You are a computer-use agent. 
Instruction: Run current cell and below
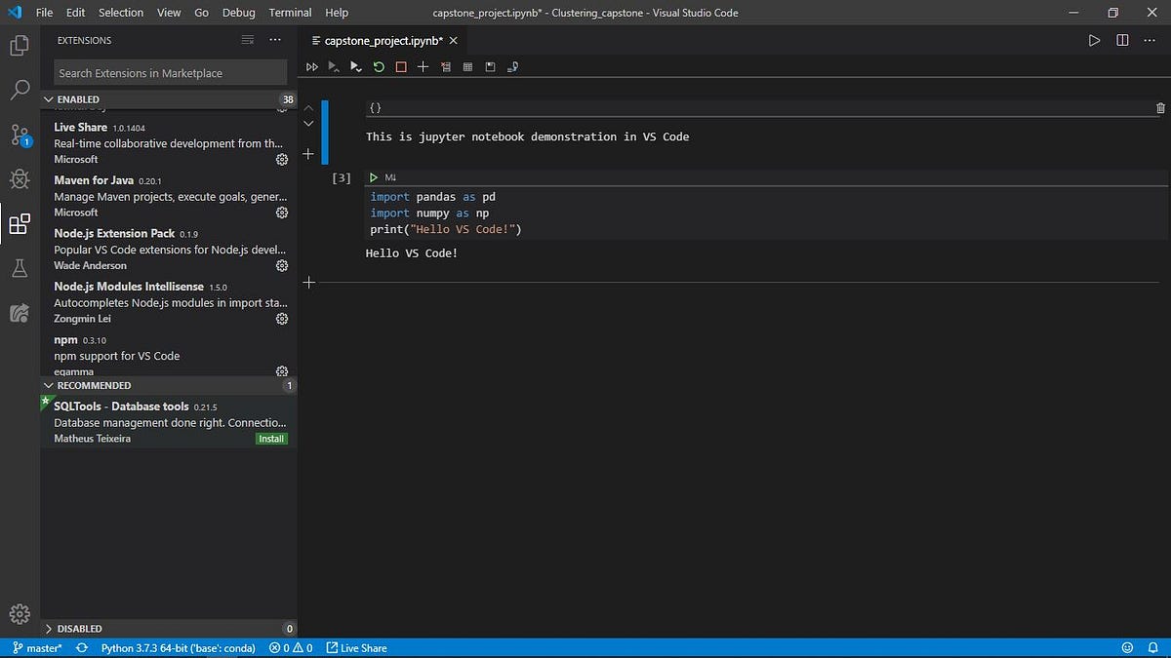pos(356,67)
